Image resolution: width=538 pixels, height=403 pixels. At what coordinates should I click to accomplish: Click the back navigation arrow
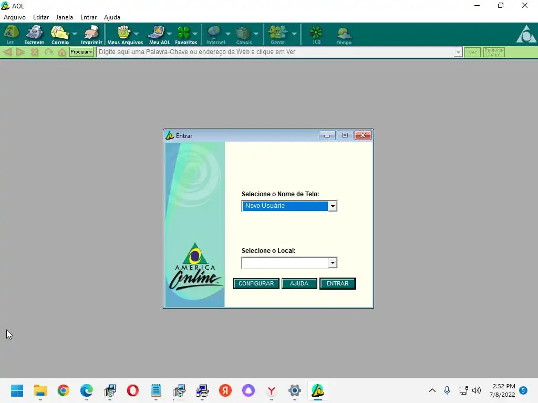click(x=7, y=52)
